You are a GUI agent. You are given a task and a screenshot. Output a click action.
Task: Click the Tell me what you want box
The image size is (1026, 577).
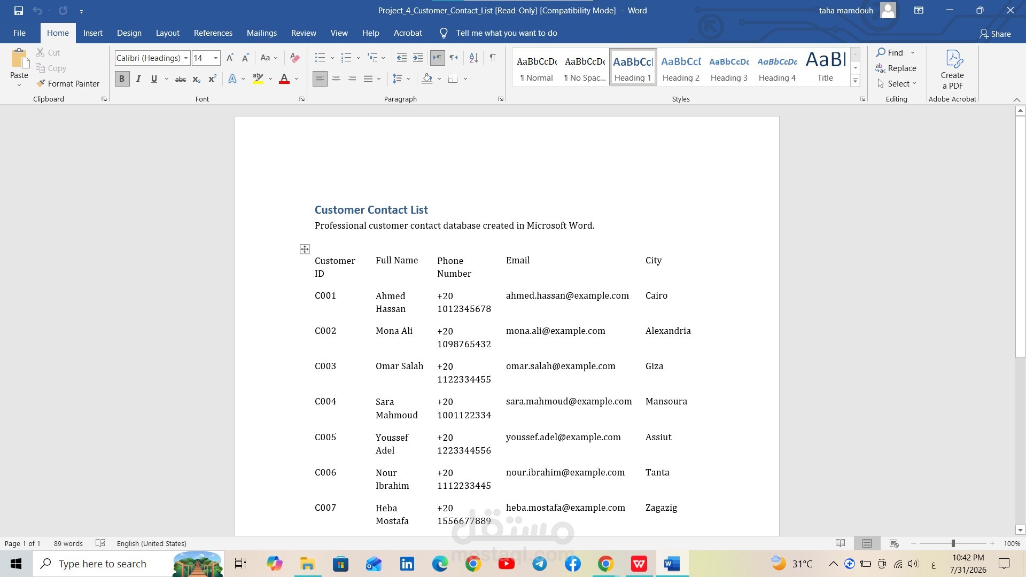tap(506, 33)
